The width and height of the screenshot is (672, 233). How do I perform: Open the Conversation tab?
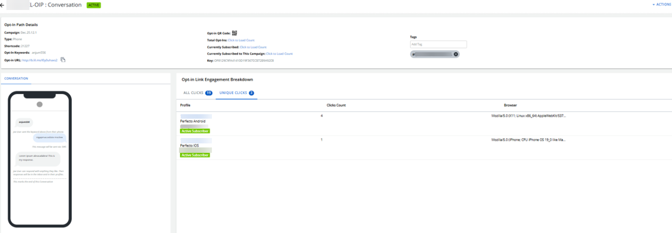(16, 78)
